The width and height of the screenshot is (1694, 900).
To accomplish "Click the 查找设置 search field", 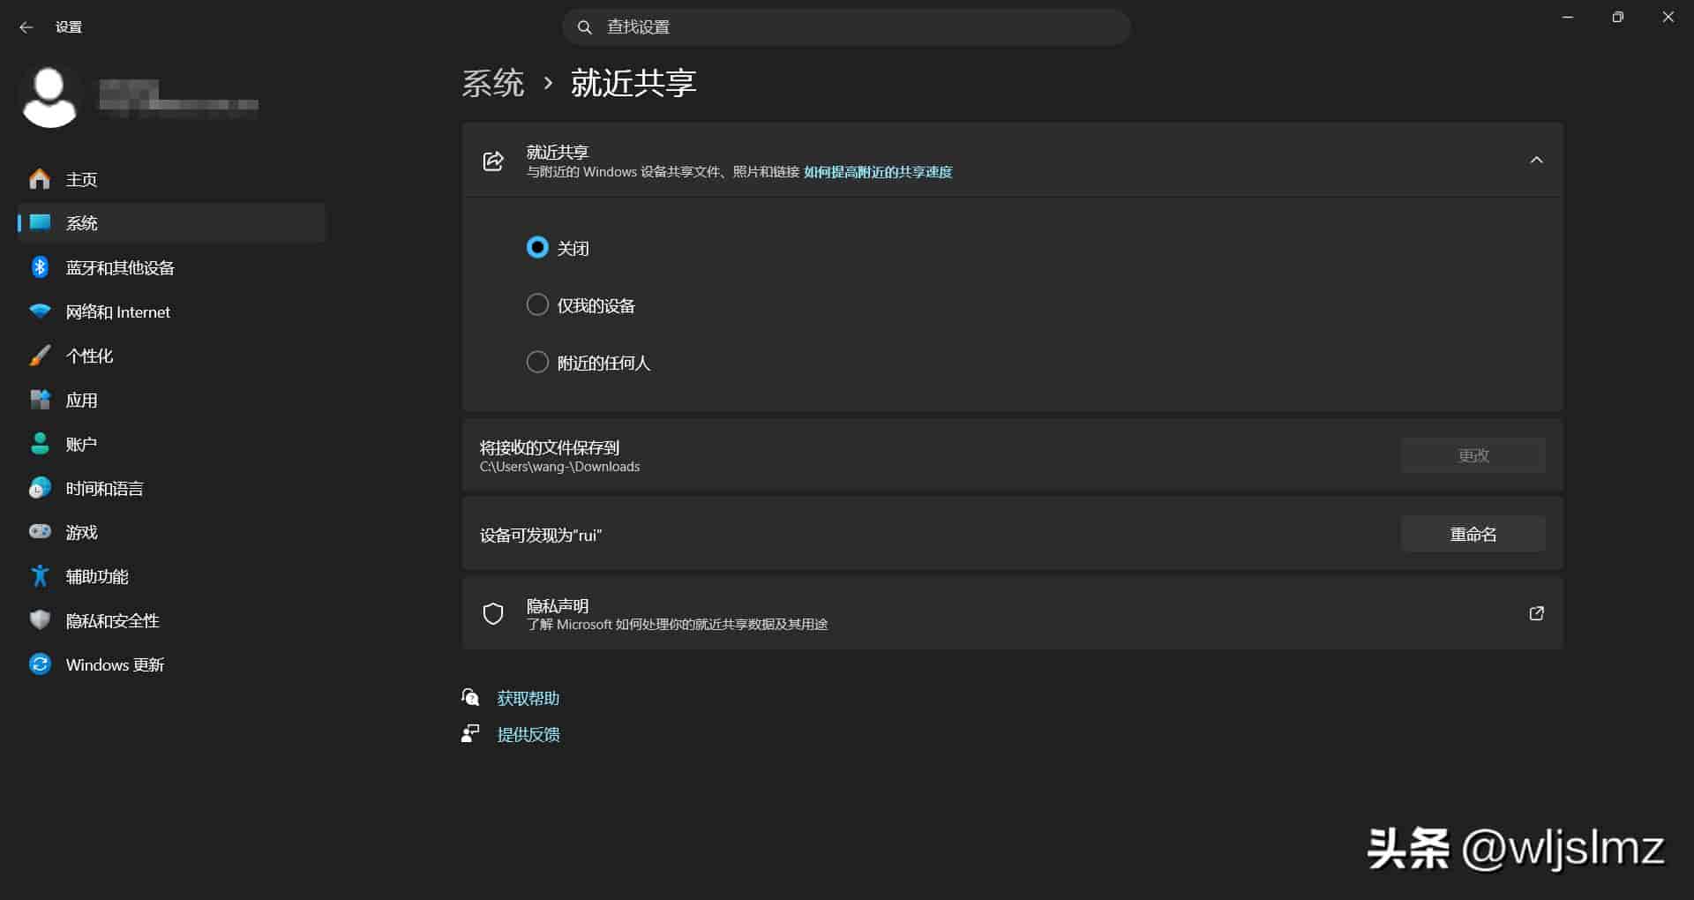I will point(846,27).
